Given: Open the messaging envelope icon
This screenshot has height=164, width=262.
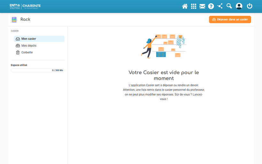Looking at the screenshot, I should point(202,6).
